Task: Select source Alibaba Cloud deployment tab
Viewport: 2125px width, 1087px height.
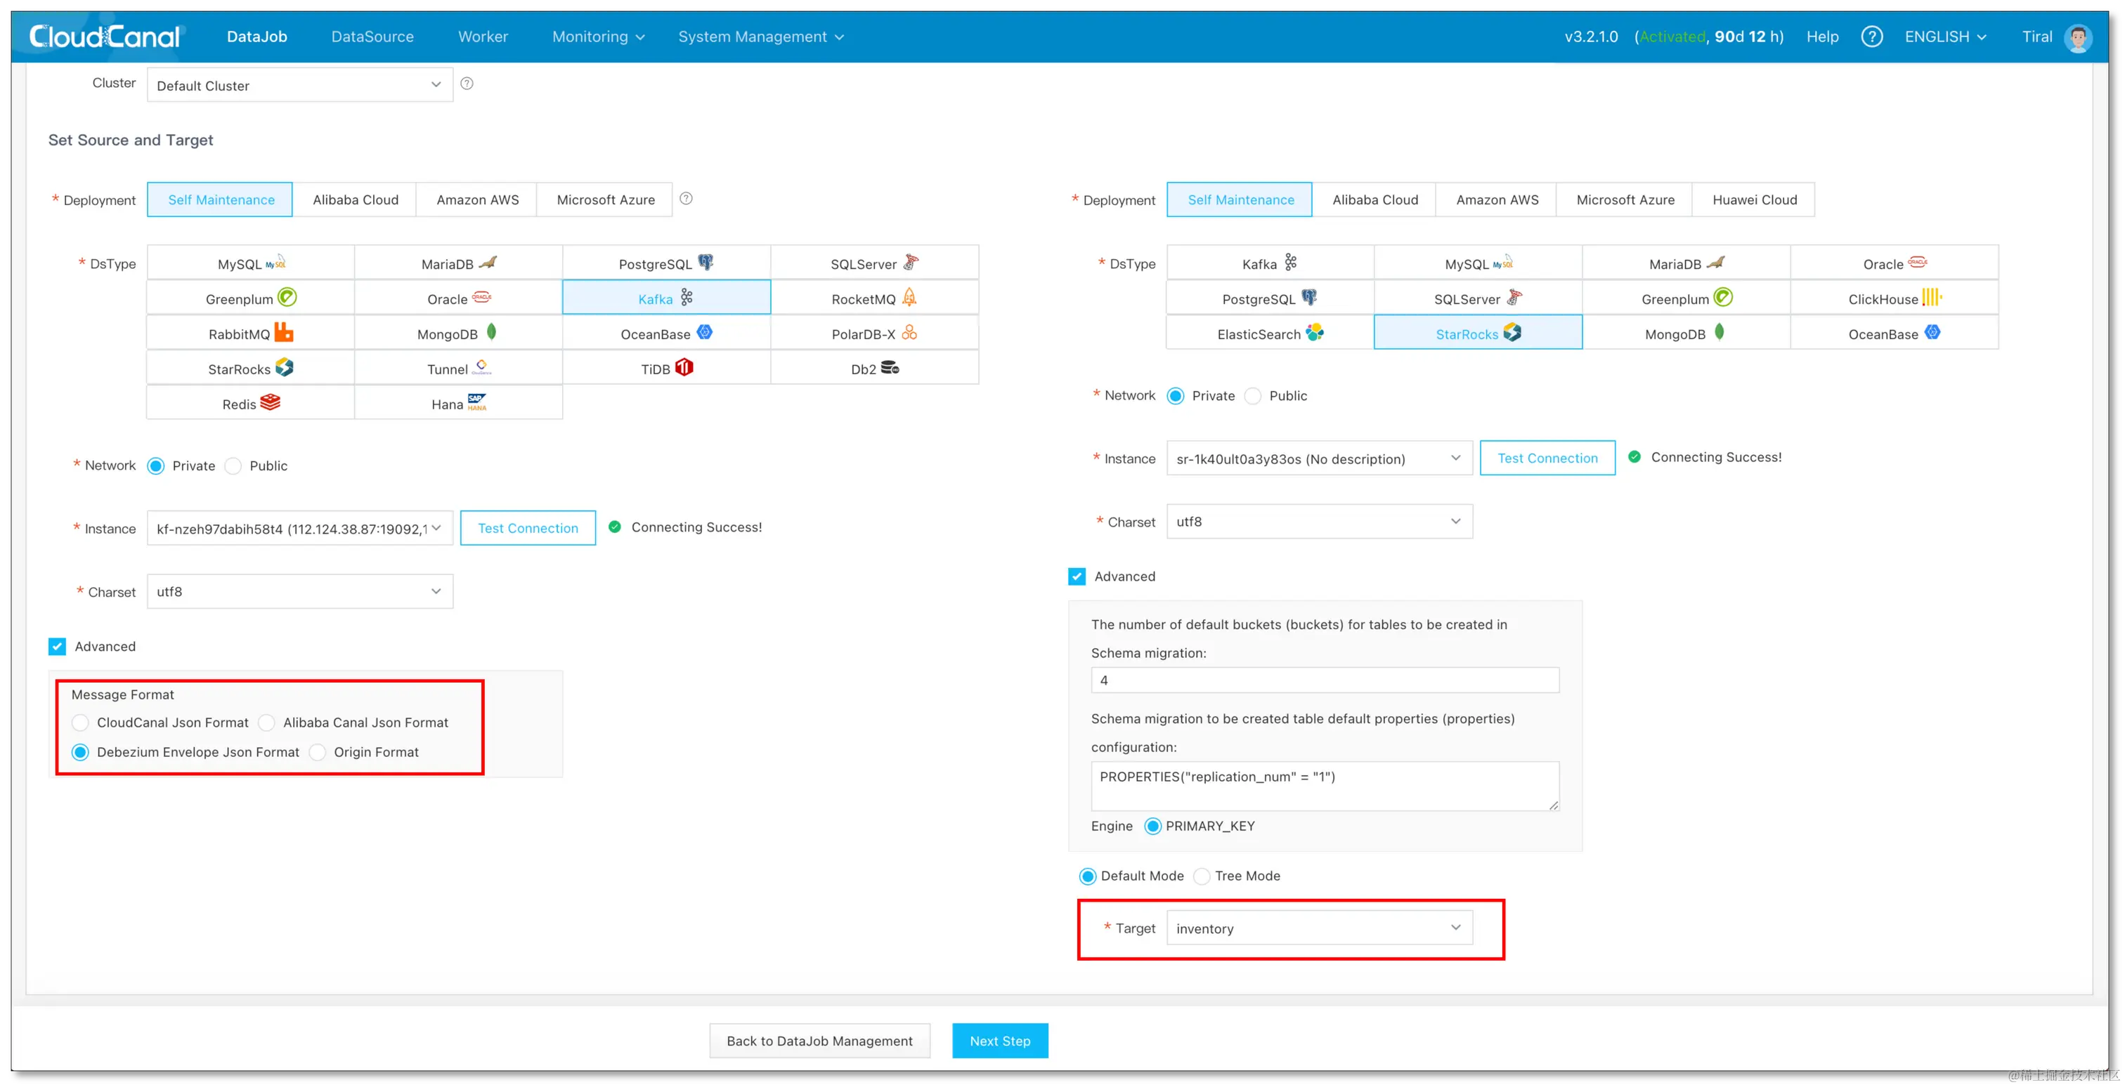Action: click(356, 199)
